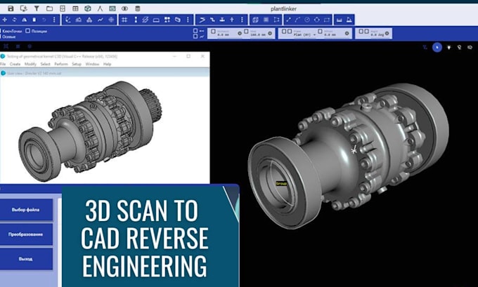Toggle the checkbox before the 0.0 mm distance field
Image resolution: width=478 pixels, height=287 pixels.
tap(214, 32)
